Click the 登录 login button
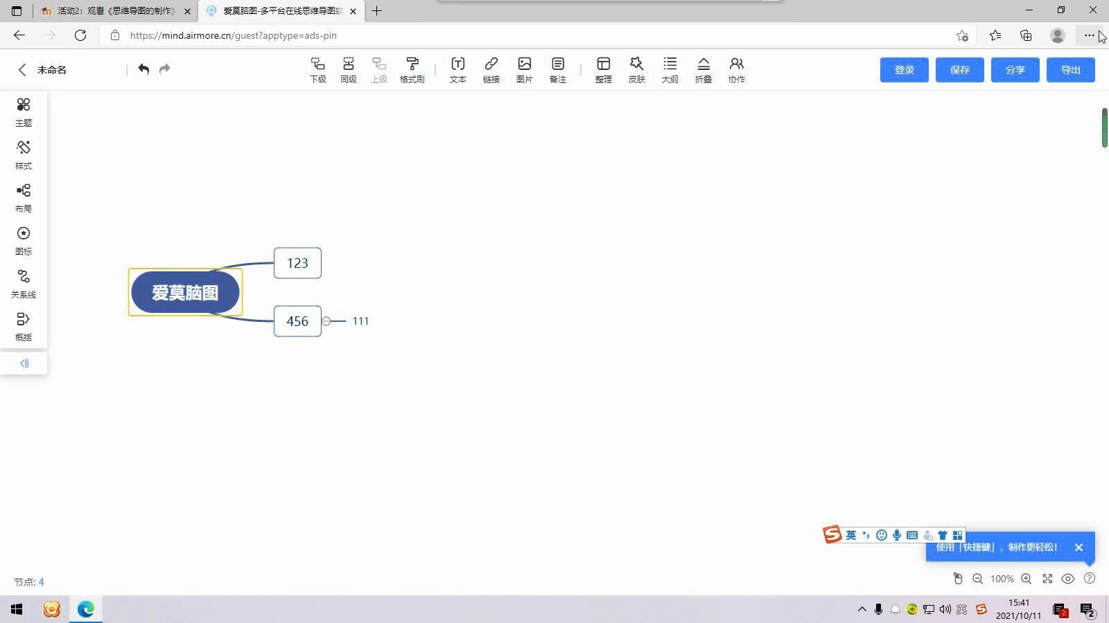The width and height of the screenshot is (1109, 623). (905, 70)
